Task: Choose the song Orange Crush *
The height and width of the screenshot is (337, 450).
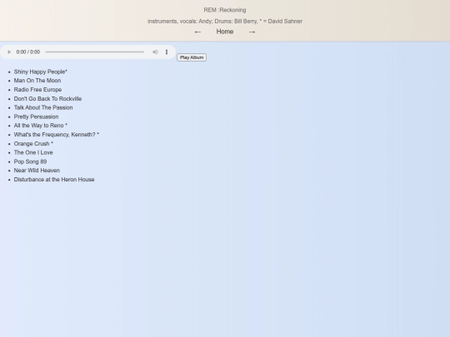Action: tap(33, 144)
